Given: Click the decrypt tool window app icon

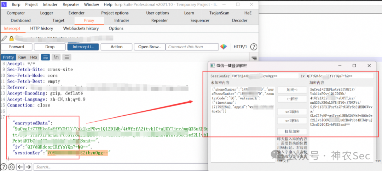Looking at the screenshot, I should [x=213, y=66].
